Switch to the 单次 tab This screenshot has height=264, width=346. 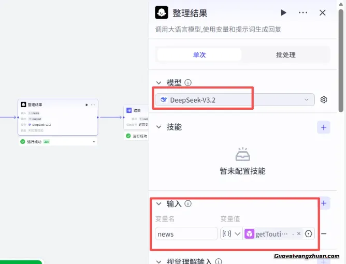[x=199, y=54]
